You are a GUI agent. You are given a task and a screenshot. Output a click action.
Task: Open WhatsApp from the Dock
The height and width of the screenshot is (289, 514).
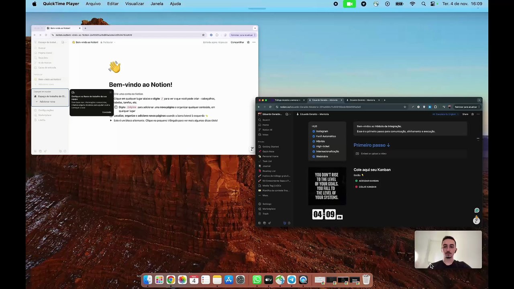pyautogui.click(x=257, y=280)
